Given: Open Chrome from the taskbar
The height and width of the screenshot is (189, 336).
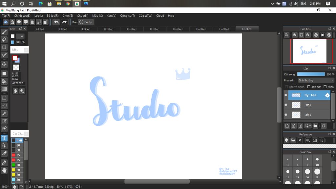Looking at the screenshot, I should (x=68, y=4).
